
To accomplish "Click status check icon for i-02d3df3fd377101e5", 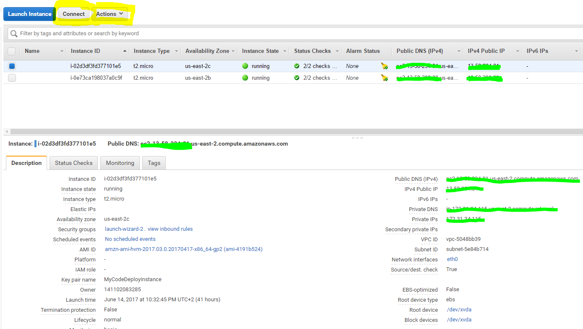I will click(x=297, y=66).
